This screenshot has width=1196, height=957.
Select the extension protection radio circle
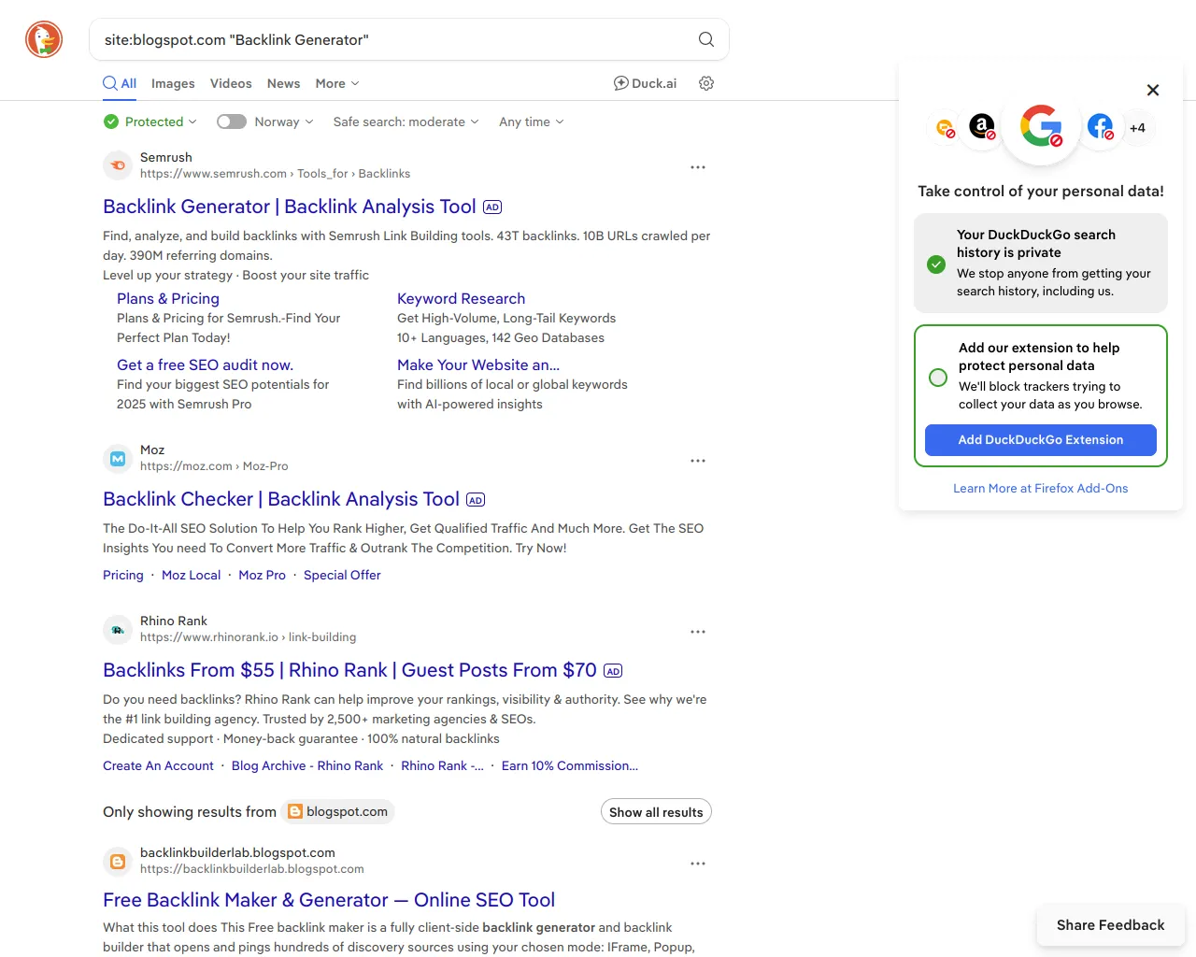coord(938,377)
